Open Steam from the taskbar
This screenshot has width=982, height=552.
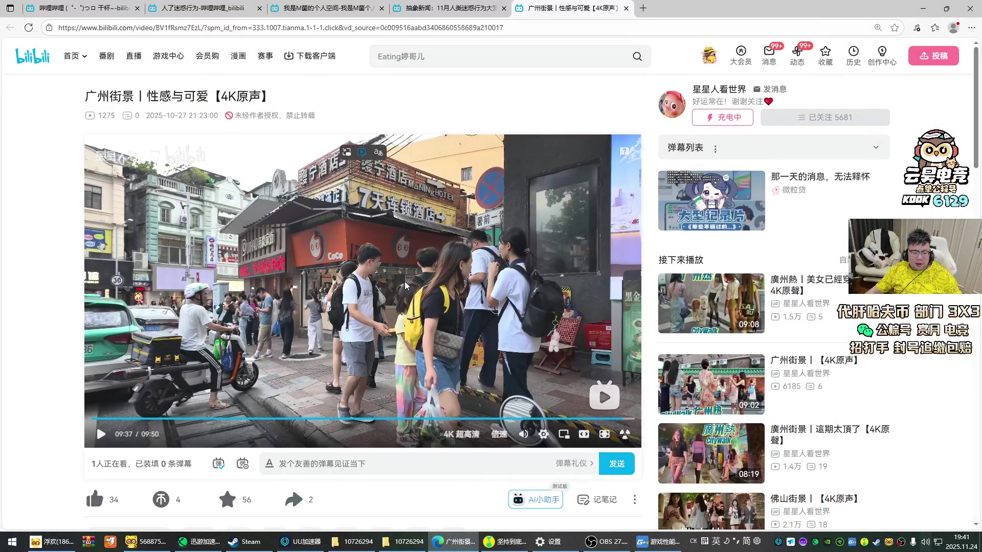pos(245,542)
